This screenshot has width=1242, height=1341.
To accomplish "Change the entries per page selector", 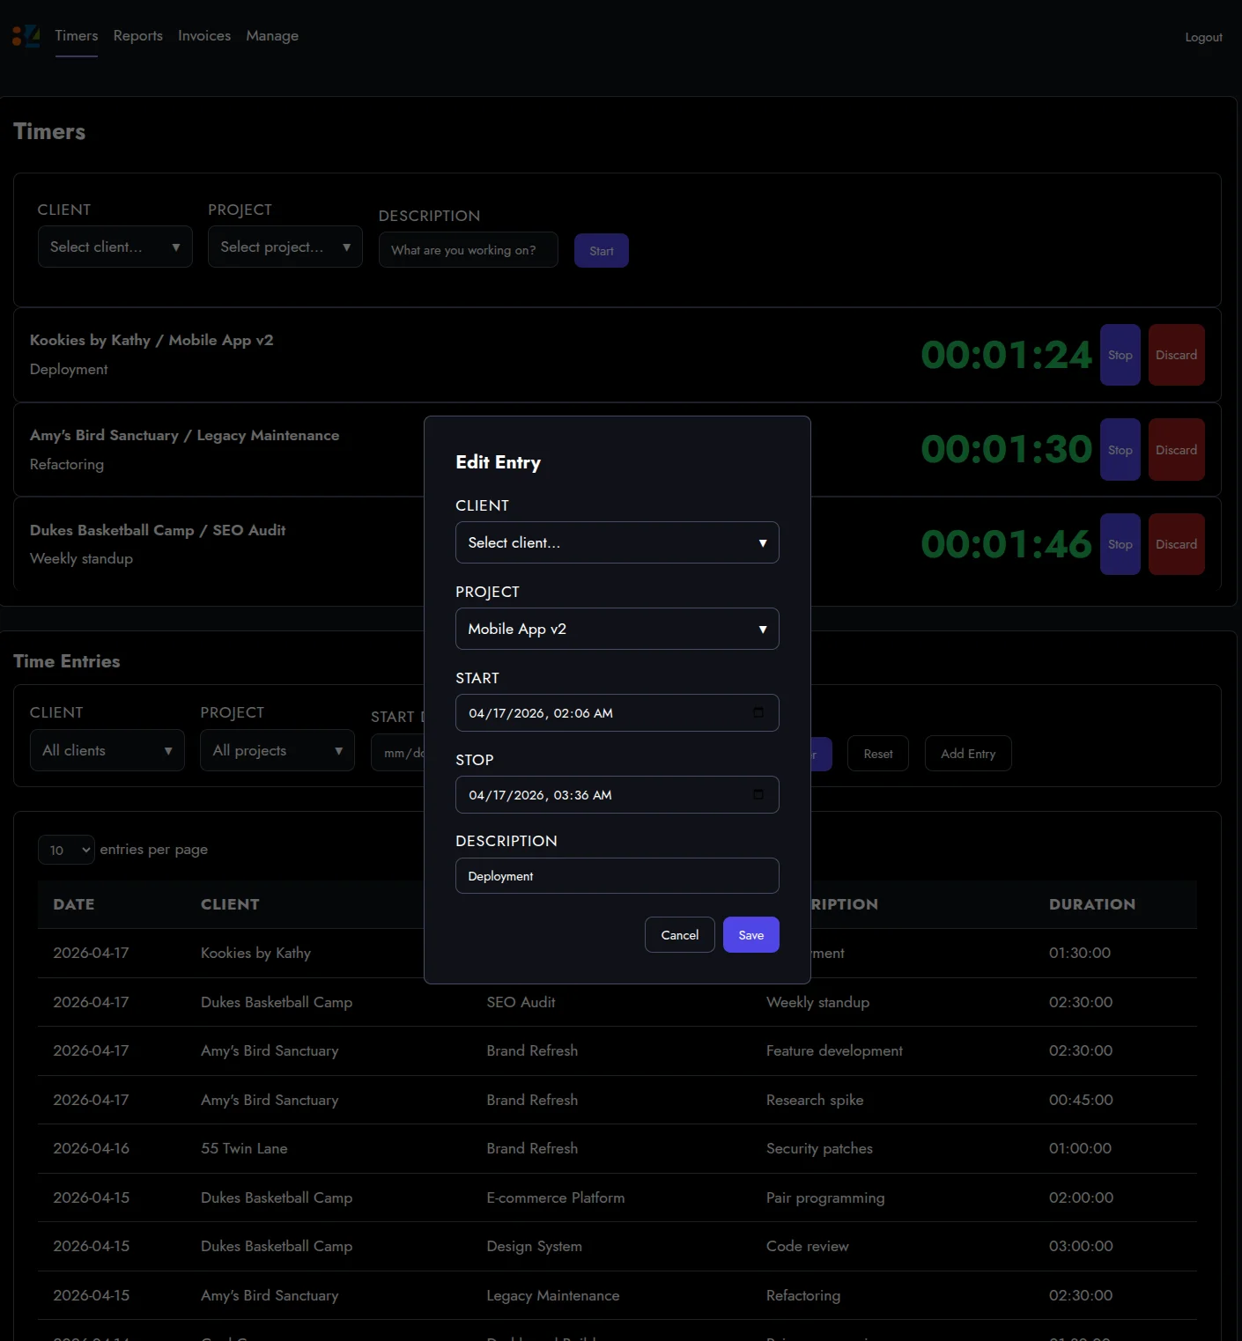I will tap(66, 850).
